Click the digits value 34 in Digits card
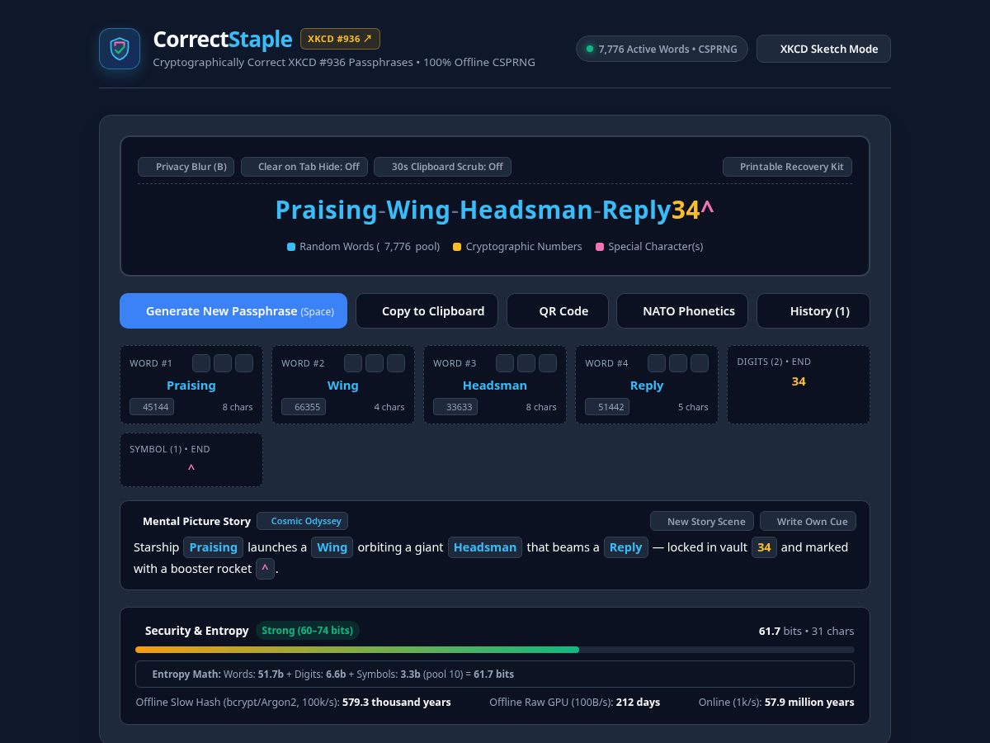 click(x=799, y=381)
